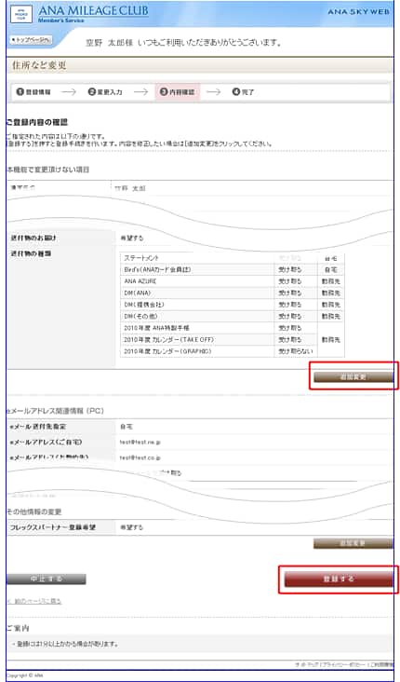Select step 4 完了 in progress bar
This screenshot has height=682, width=400.
coord(243,92)
